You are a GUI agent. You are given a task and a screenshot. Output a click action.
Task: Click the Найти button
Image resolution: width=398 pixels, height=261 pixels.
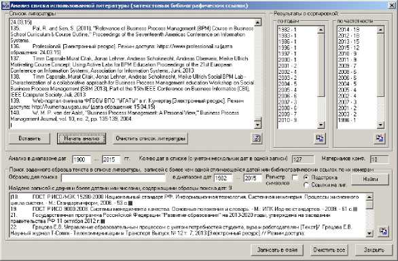tap(370, 179)
